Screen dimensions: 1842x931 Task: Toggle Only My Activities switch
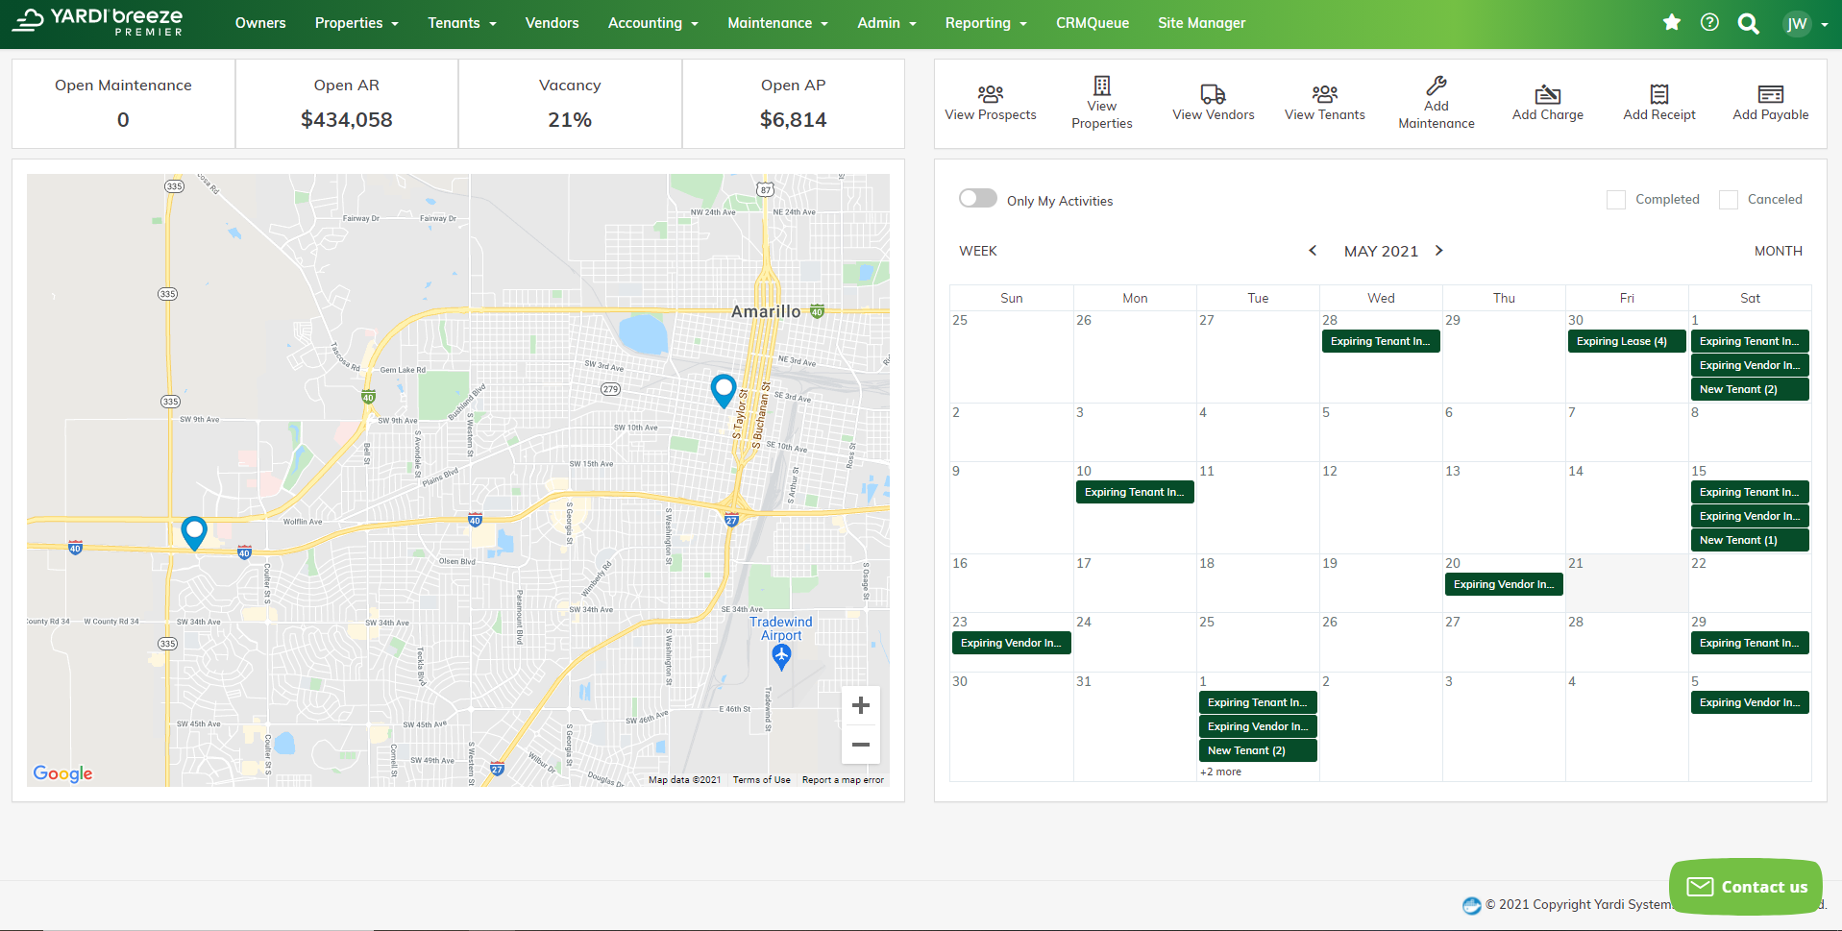tap(977, 198)
